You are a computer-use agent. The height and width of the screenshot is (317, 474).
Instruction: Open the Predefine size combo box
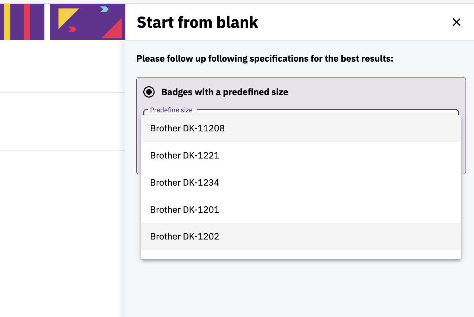(x=301, y=112)
